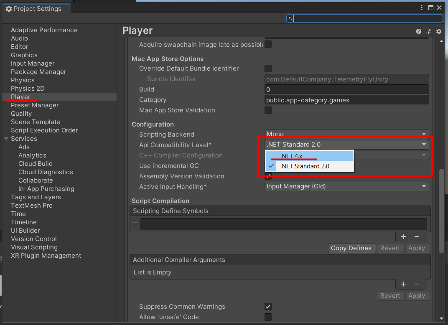The image size is (448, 325).
Task: Click the Category text field
Action: click(x=346, y=100)
